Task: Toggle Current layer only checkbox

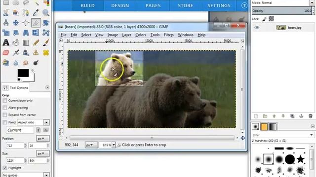Action: tap(5, 100)
